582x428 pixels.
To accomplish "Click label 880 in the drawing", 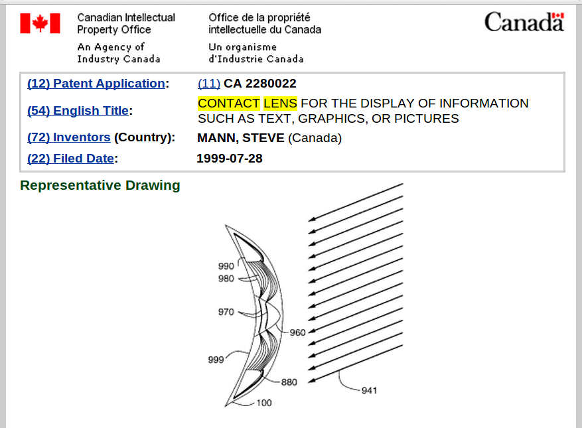I will click(289, 382).
